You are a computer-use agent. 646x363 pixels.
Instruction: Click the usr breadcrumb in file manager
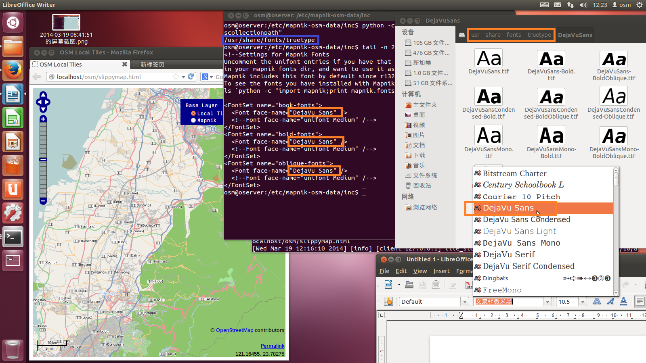click(x=475, y=35)
